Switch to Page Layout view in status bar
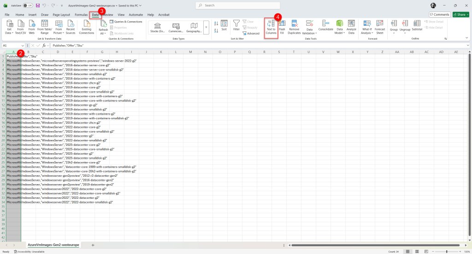Viewport: 472px width, 254px height. [x=417, y=252]
